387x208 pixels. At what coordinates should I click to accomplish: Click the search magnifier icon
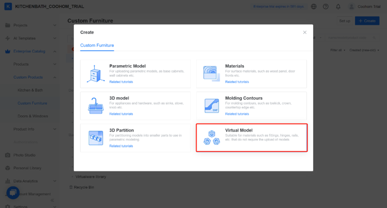pyautogui.click(x=374, y=38)
